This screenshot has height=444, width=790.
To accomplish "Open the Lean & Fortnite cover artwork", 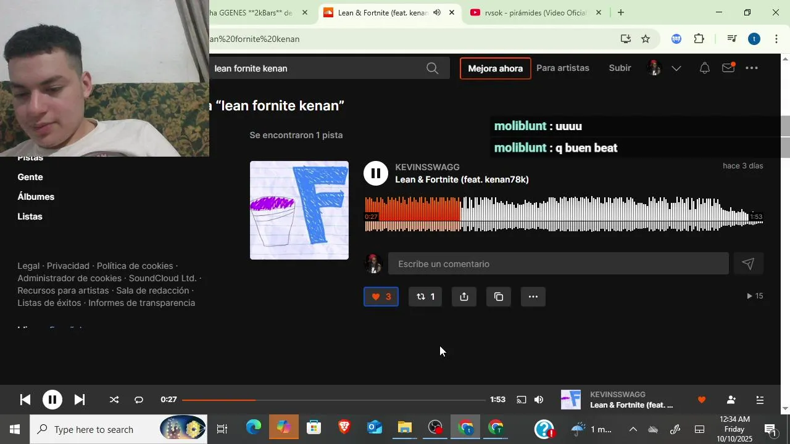I will pyautogui.click(x=299, y=210).
